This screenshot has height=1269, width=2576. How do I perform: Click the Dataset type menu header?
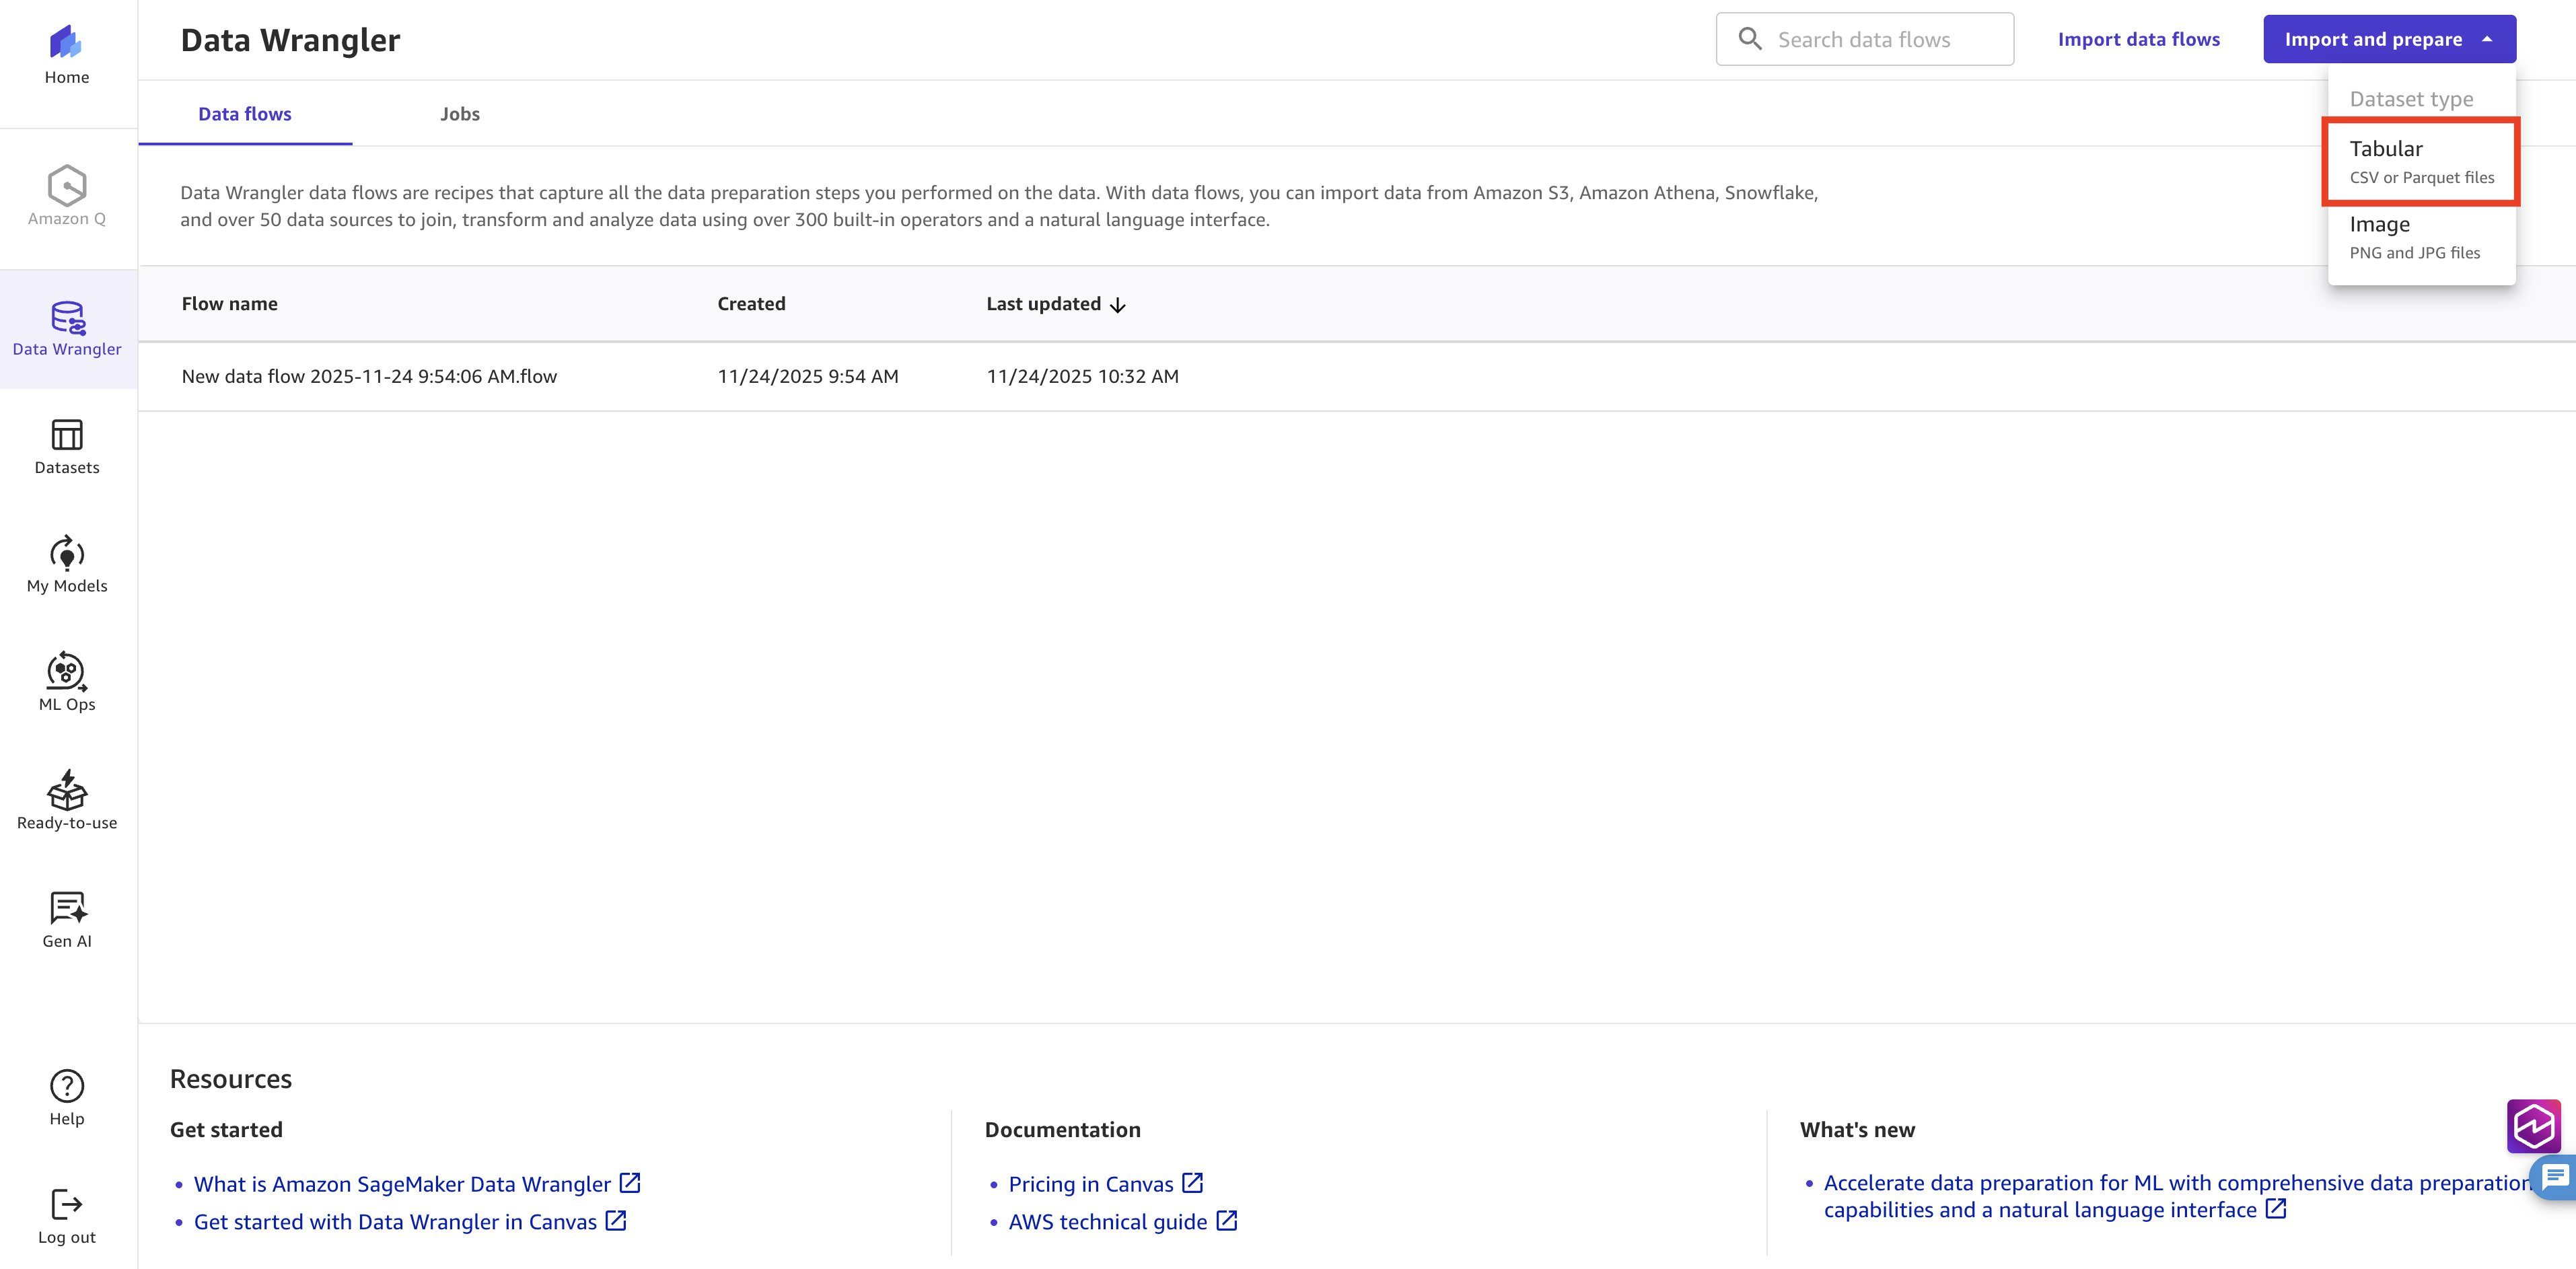(2411, 99)
